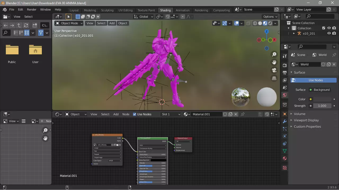Toggle Collection exclude checkbox in outliner
This screenshot has width=339, height=190.
(324, 28)
